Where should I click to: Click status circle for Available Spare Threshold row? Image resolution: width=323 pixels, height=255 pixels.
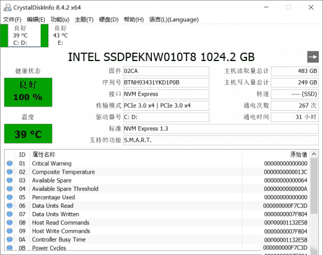10,189
